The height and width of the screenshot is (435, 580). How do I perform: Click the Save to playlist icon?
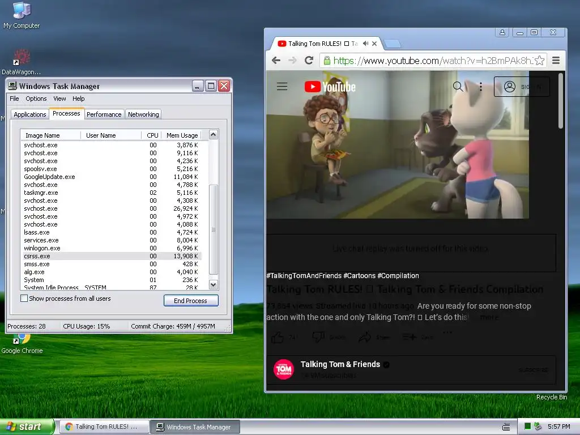coord(409,337)
